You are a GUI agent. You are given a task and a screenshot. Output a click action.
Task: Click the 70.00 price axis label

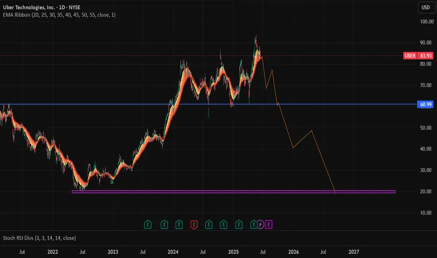426,85
